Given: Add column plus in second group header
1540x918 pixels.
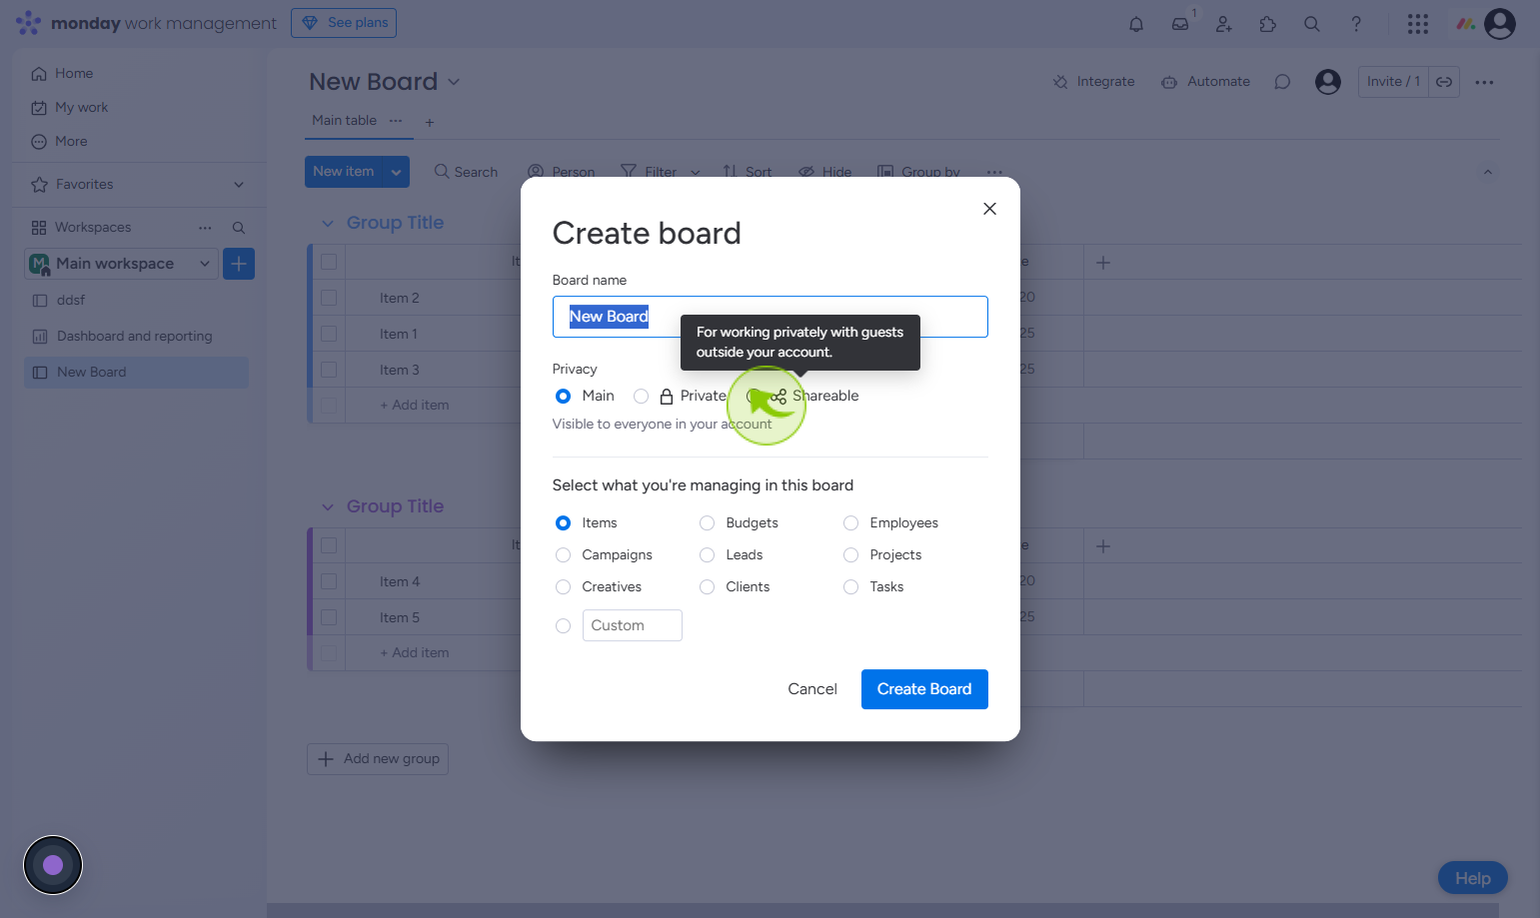Looking at the screenshot, I should pyautogui.click(x=1103, y=546).
